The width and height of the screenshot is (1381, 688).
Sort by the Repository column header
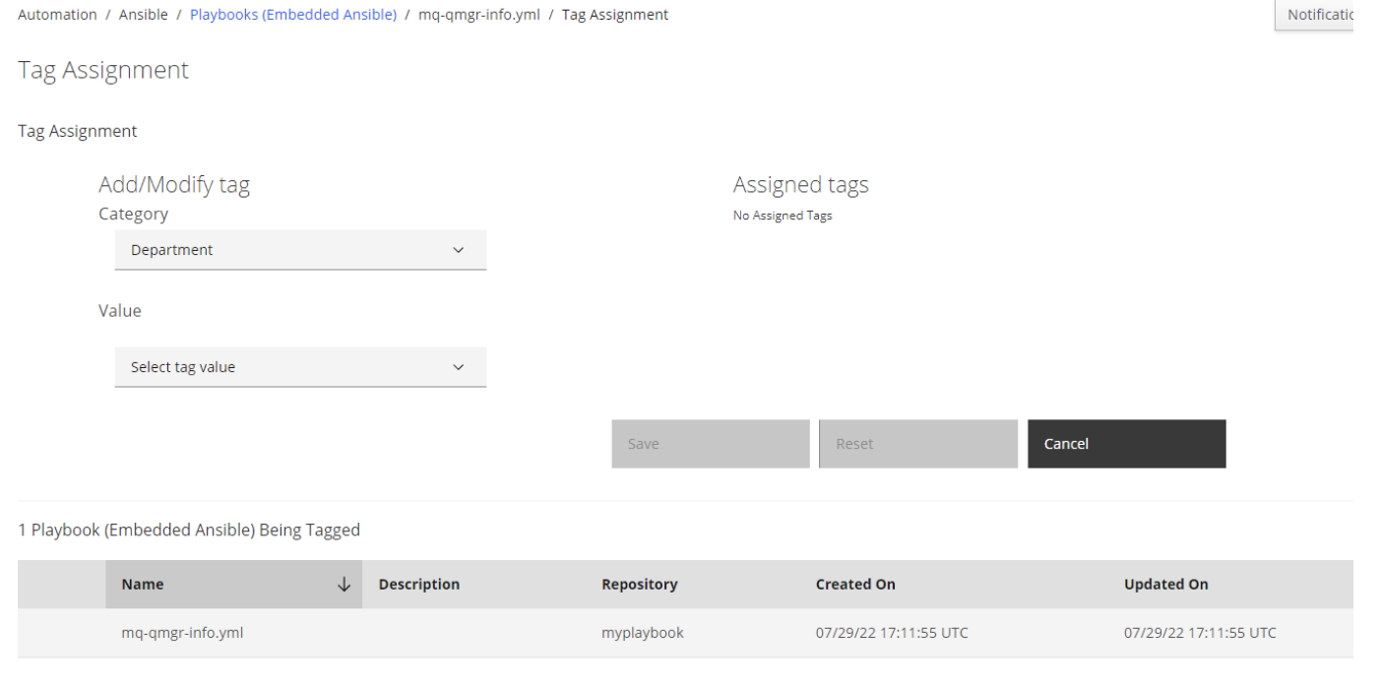click(639, 585)
